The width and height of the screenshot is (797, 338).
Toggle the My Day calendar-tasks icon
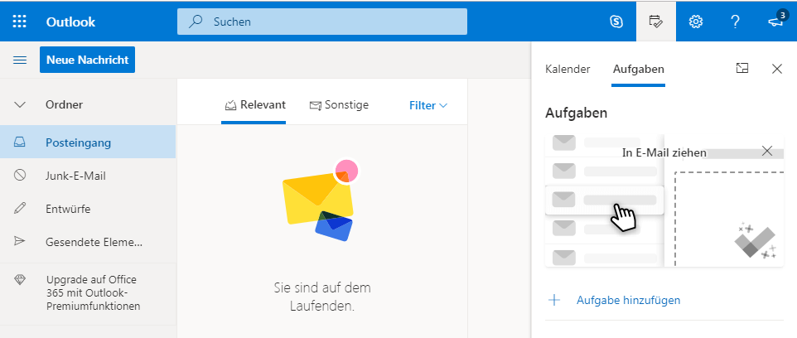pos(655,22)
